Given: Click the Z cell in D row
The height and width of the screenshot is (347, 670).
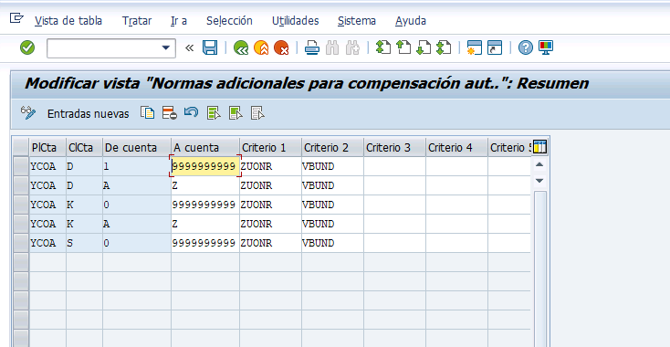Looking at the screenshot, I should 205,185.
